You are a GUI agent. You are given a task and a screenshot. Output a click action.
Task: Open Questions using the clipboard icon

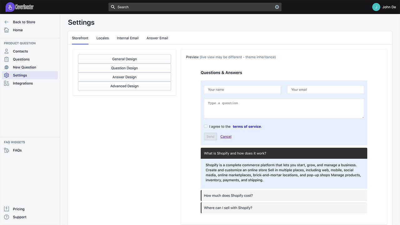[x=6, y=59]
